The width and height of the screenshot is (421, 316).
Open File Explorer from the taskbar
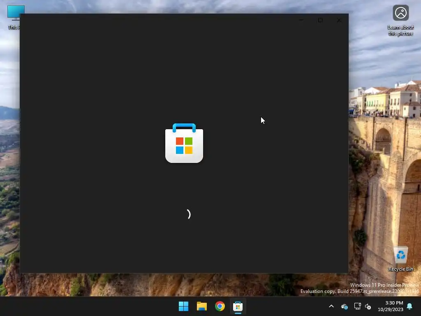[x=201, y=306]
